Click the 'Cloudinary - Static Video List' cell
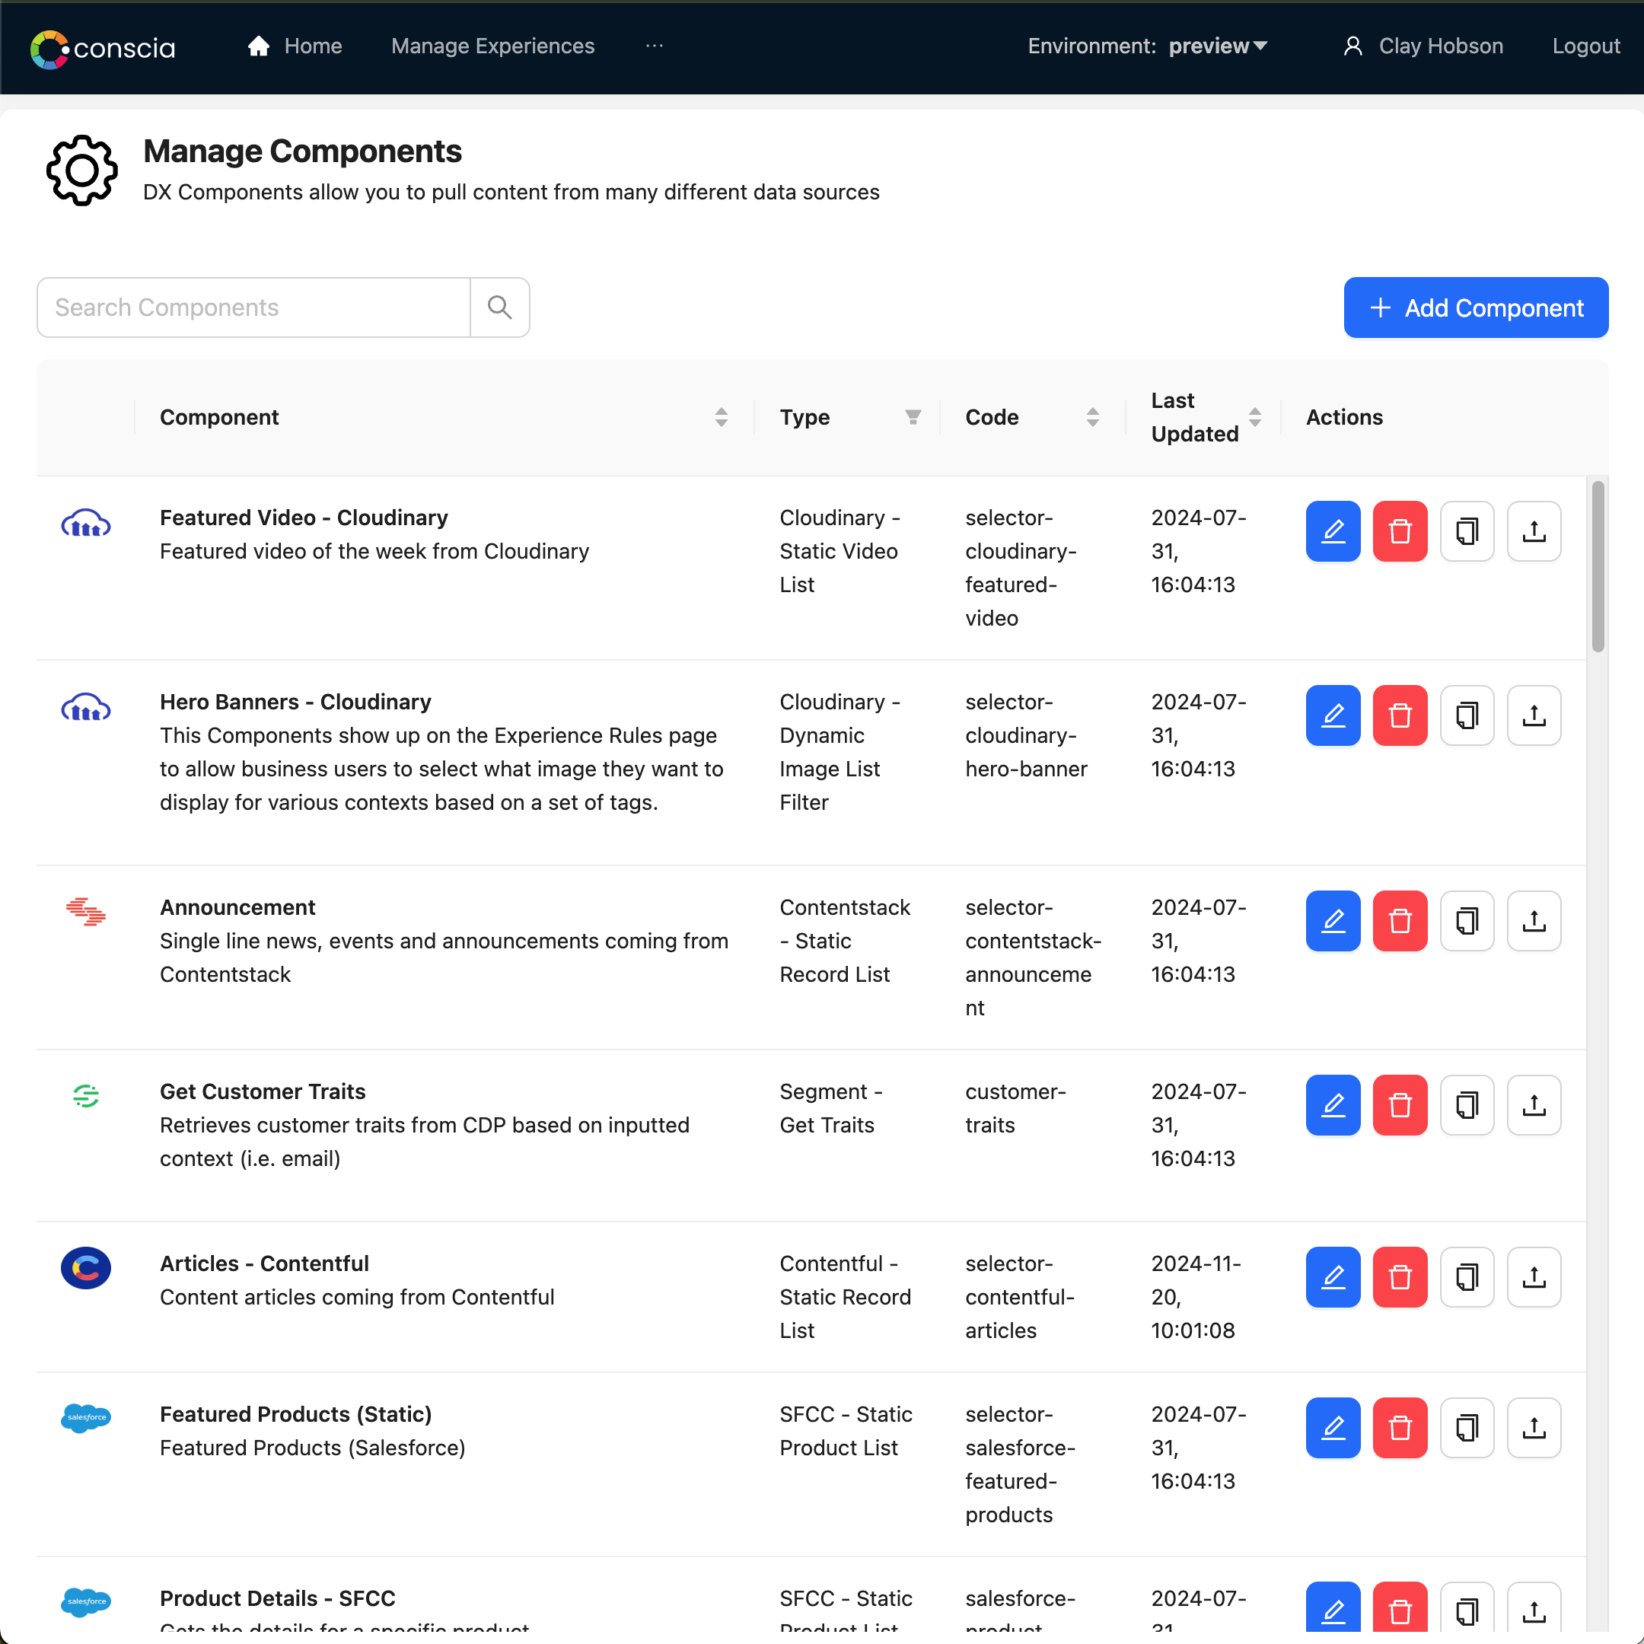The image size is (1644, 1644). tap(839, 550)
